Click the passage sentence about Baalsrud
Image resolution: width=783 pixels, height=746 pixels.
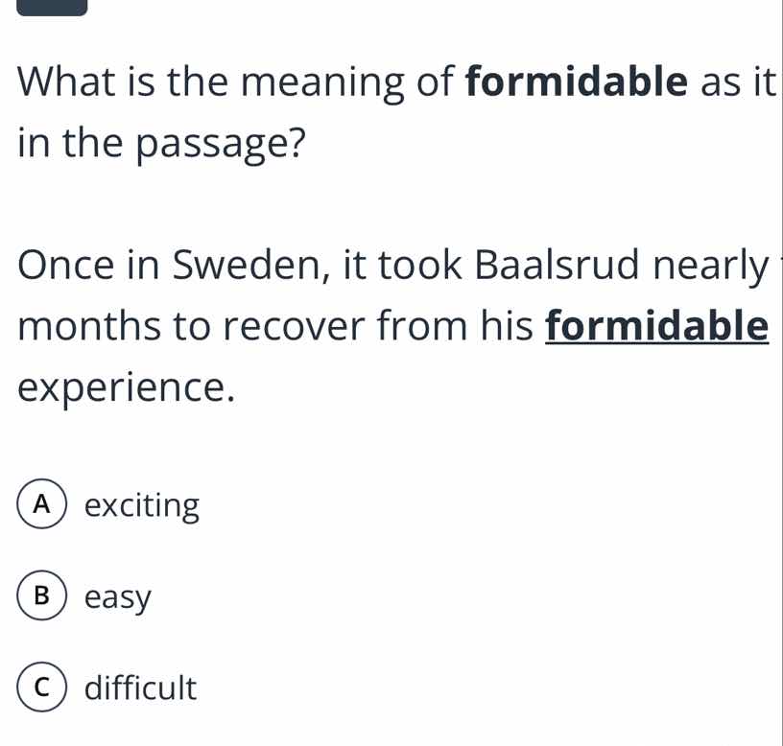click(384, 326)
